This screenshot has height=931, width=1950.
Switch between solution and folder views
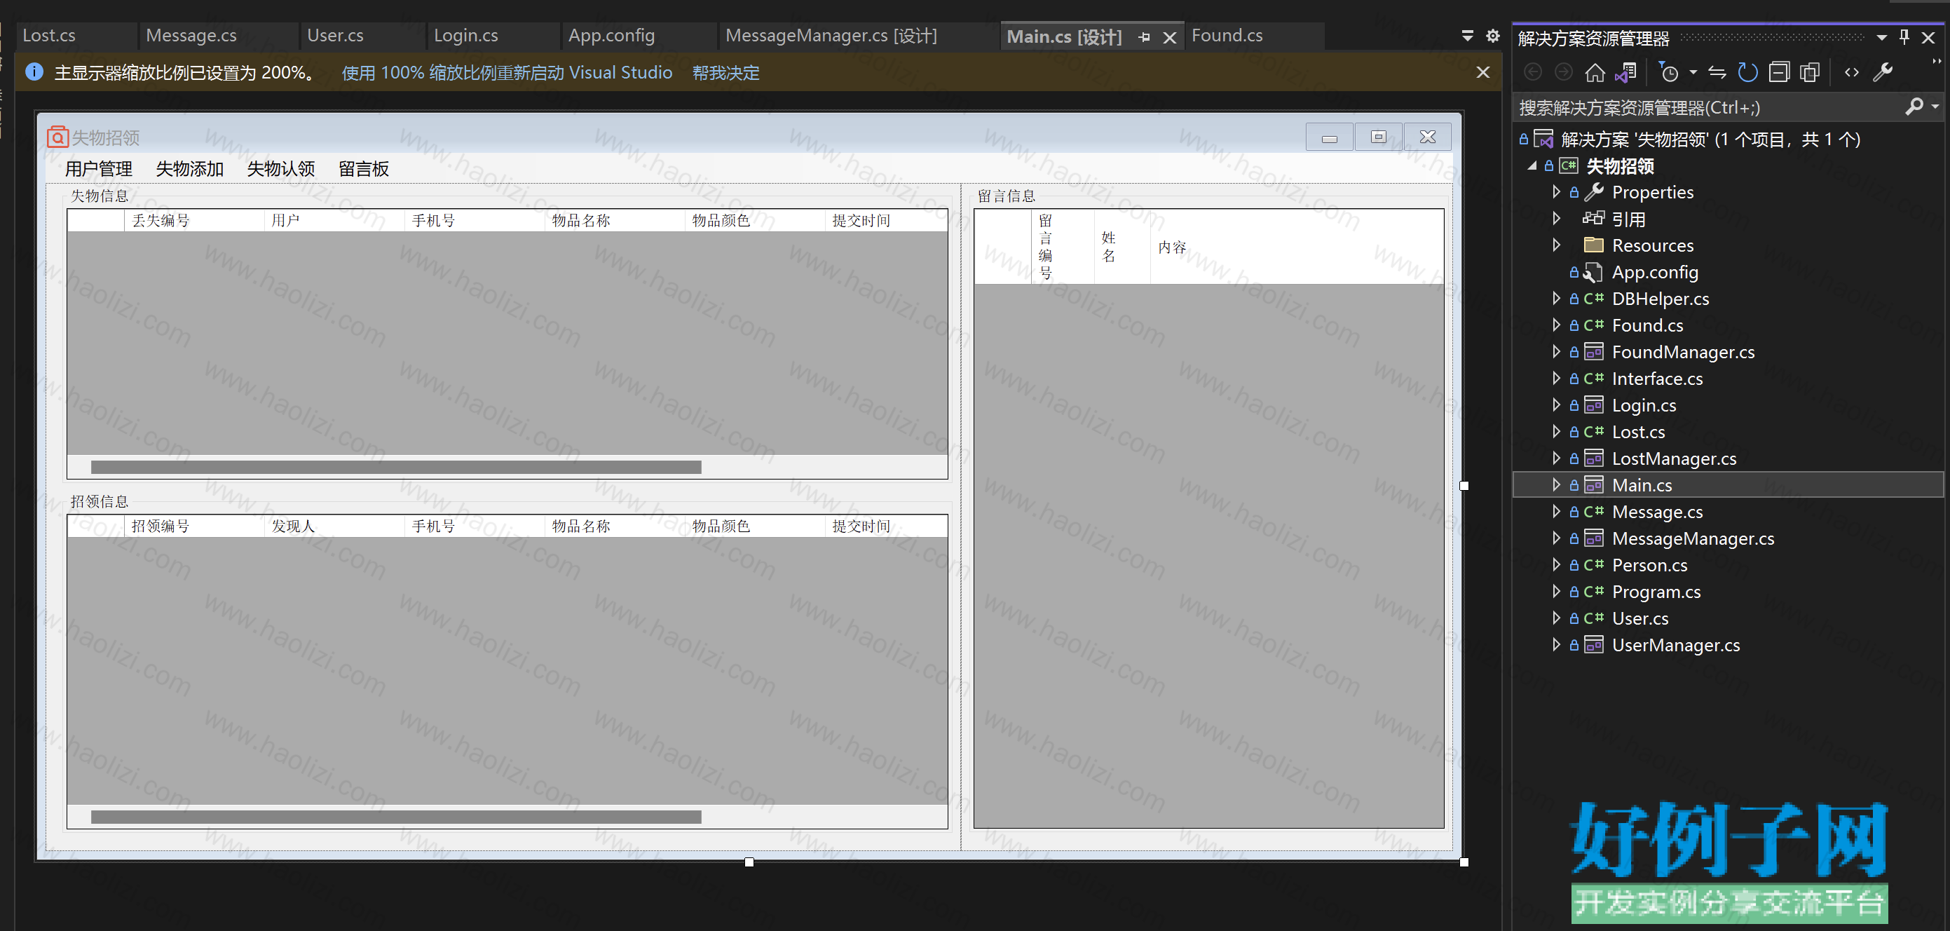point(1625,73)
